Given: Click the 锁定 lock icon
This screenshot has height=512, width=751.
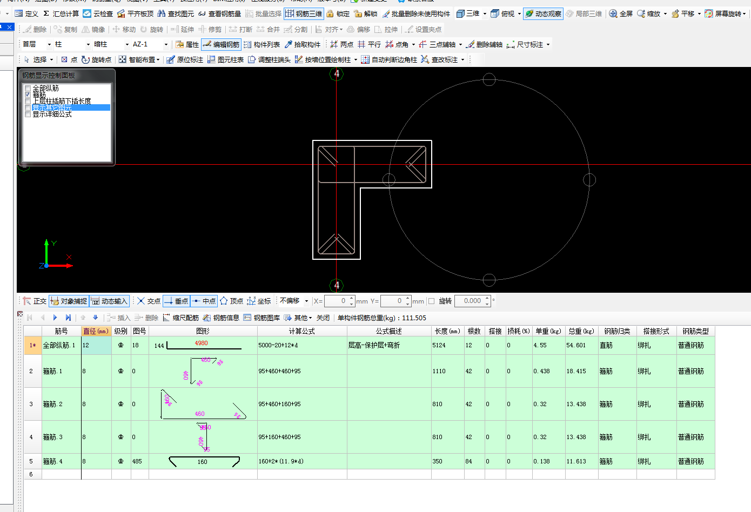Looking at the screenshot, I should tap(330, 14).
